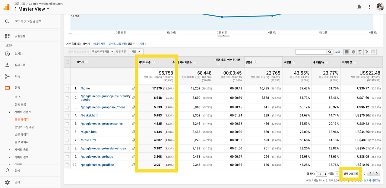Open 관리 admin gear icon
Image resolution: width=386 pixels, height=188 pixels.
pos(7,182)
